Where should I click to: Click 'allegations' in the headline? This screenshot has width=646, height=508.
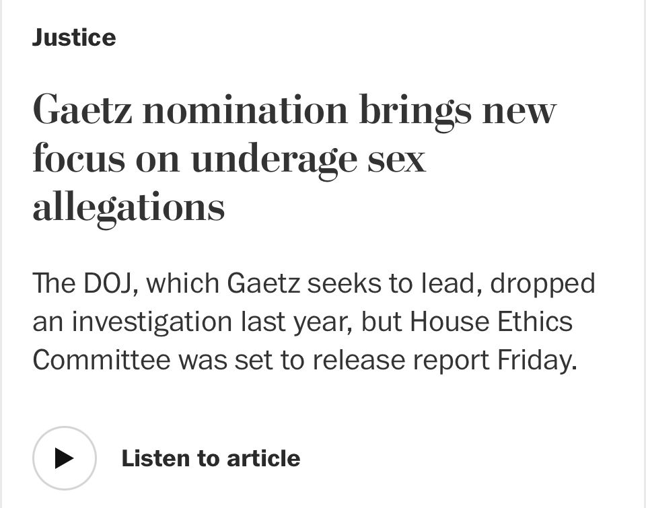point(129,207)
